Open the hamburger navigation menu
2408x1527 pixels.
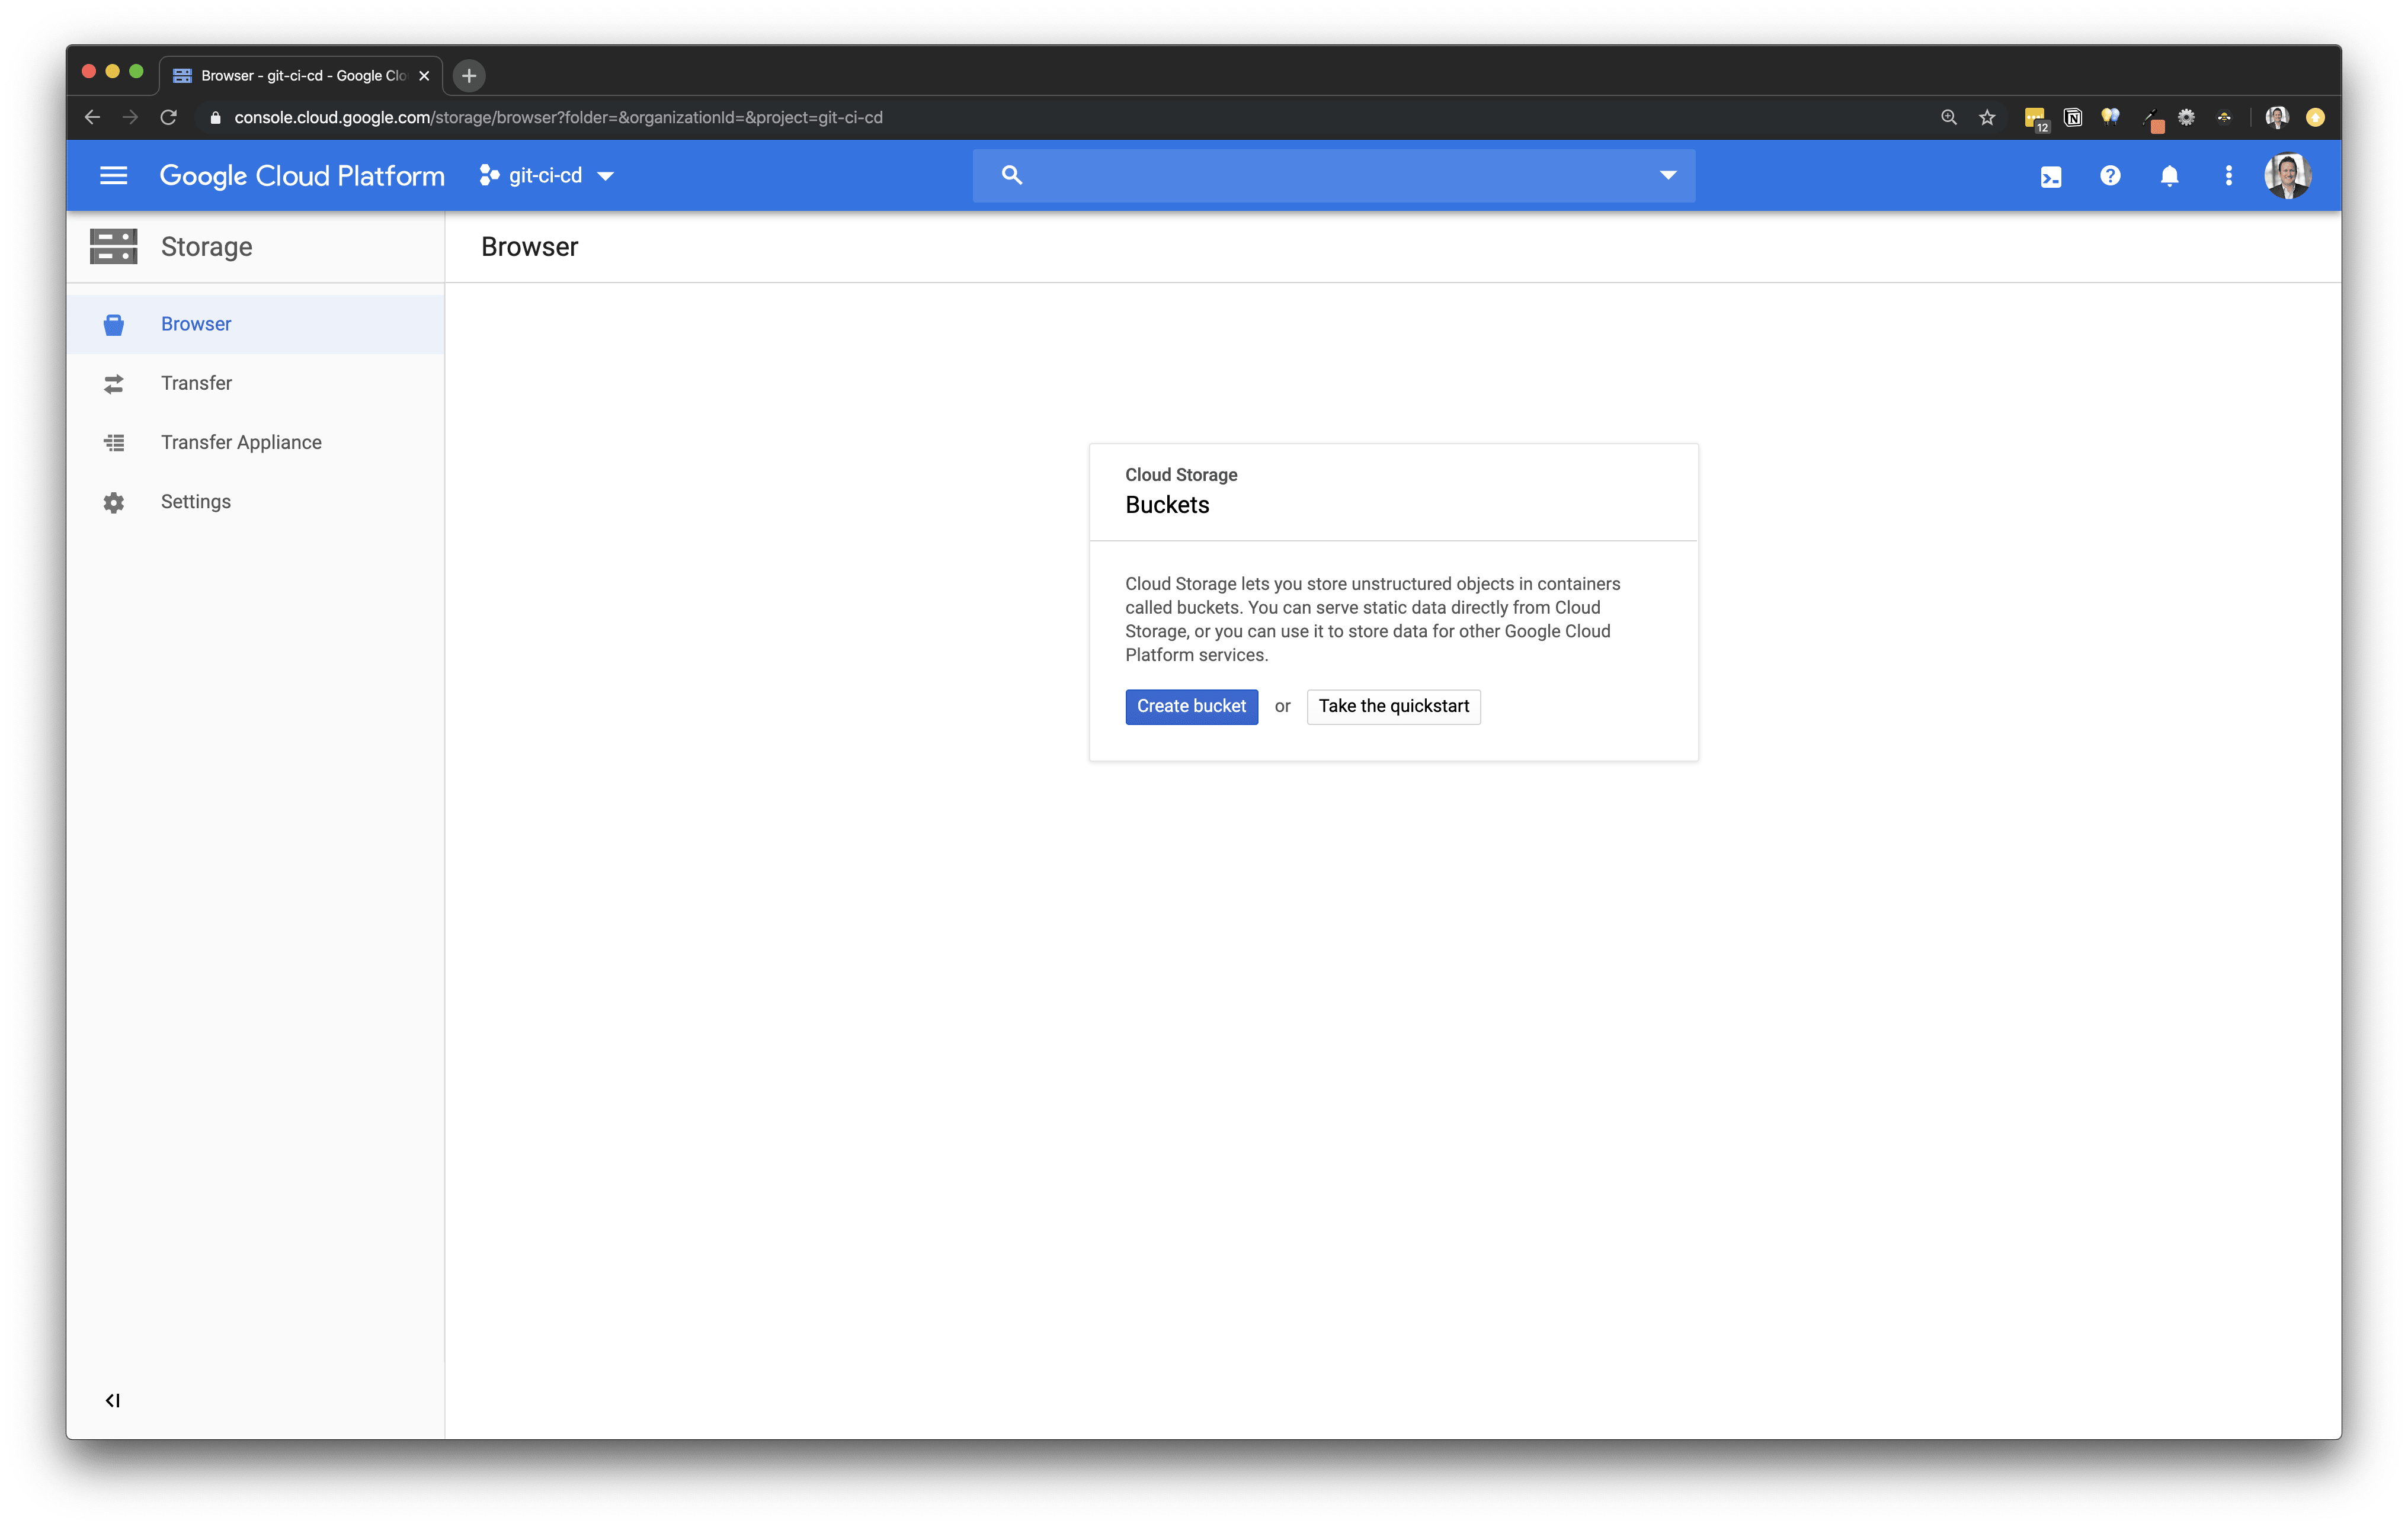114,176
